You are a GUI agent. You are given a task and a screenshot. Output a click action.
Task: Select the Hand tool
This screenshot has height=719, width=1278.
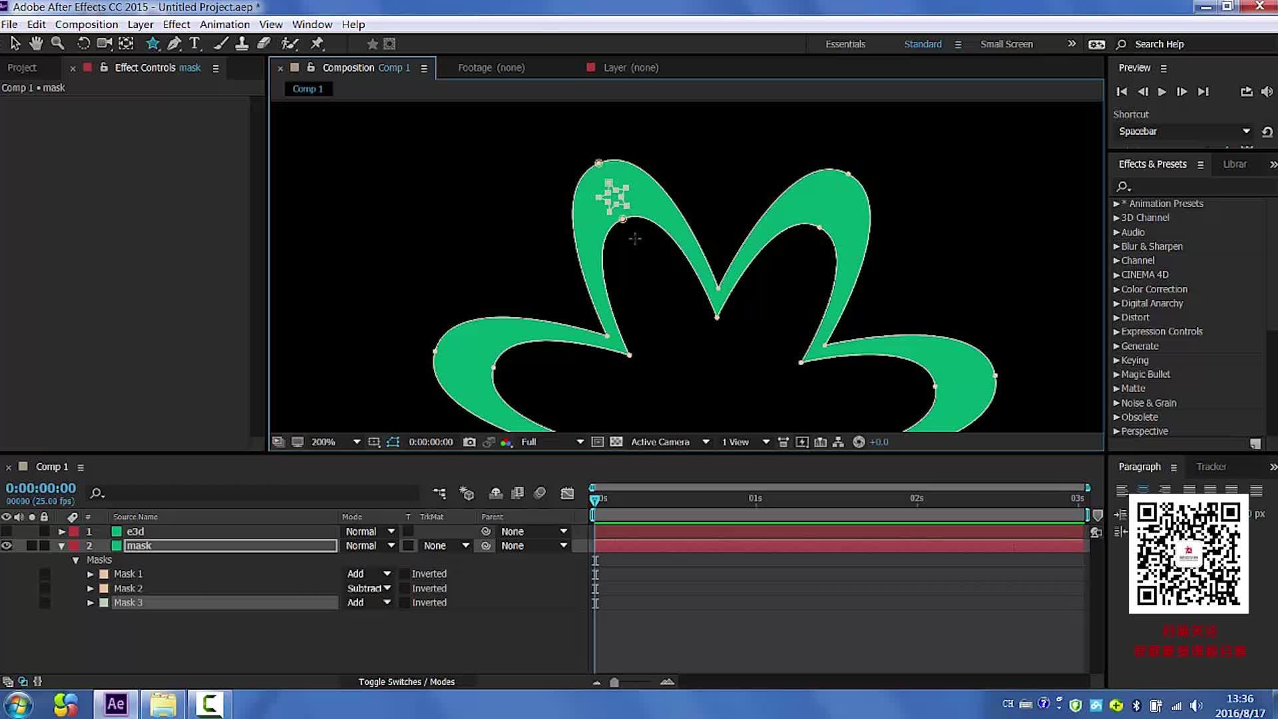36,44
